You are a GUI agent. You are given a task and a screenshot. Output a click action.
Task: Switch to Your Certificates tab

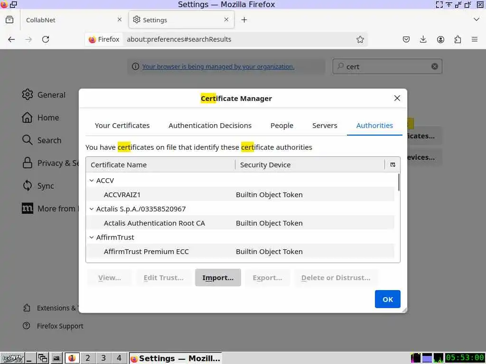pos(122,125)
